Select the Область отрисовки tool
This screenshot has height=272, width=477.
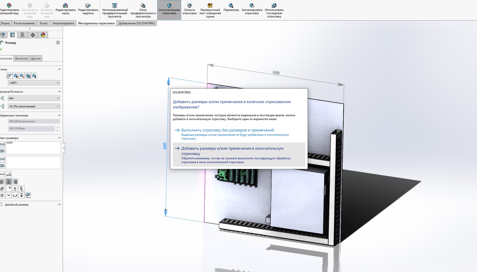[189, 9]
